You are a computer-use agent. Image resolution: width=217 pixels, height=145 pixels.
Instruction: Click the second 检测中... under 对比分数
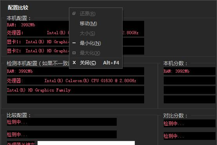click(190, 136)
